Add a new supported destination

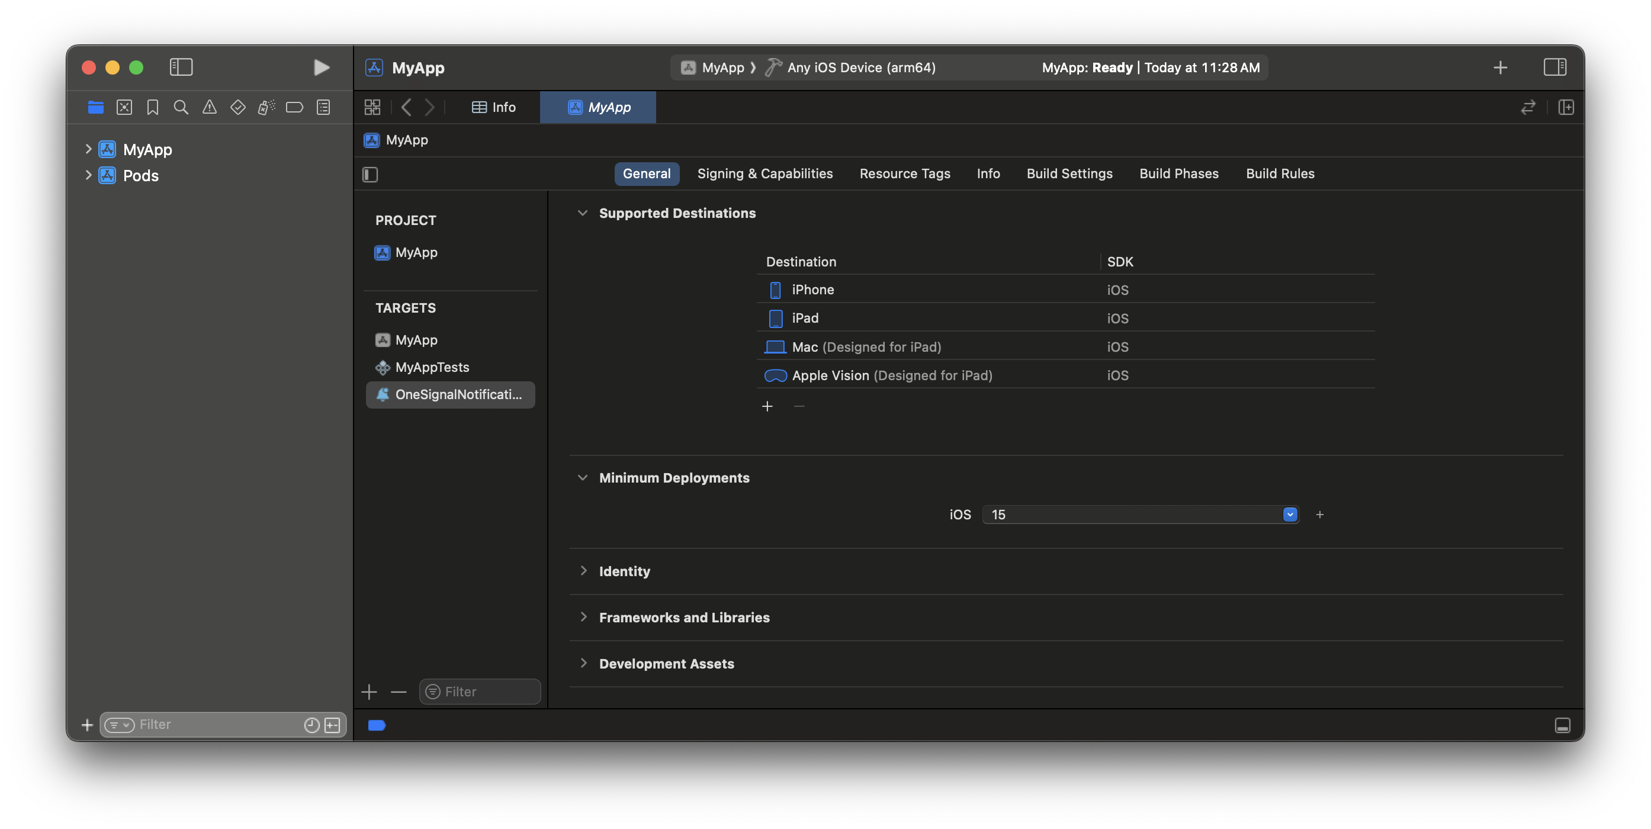coord(767,406)
